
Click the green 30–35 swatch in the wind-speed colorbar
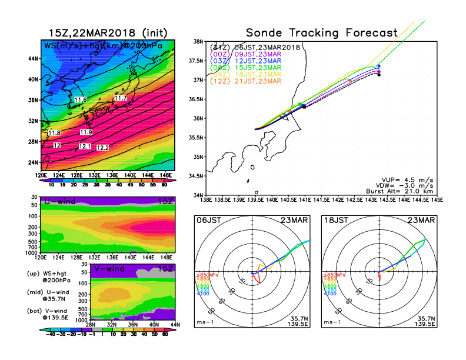pyautogui.click(x=102, y=181)
